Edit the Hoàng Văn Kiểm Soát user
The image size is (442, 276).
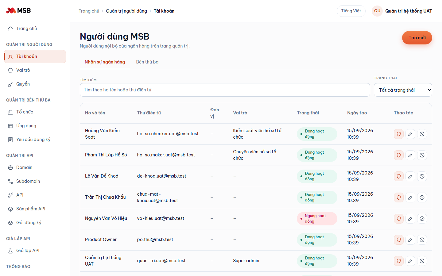point(410,134)
